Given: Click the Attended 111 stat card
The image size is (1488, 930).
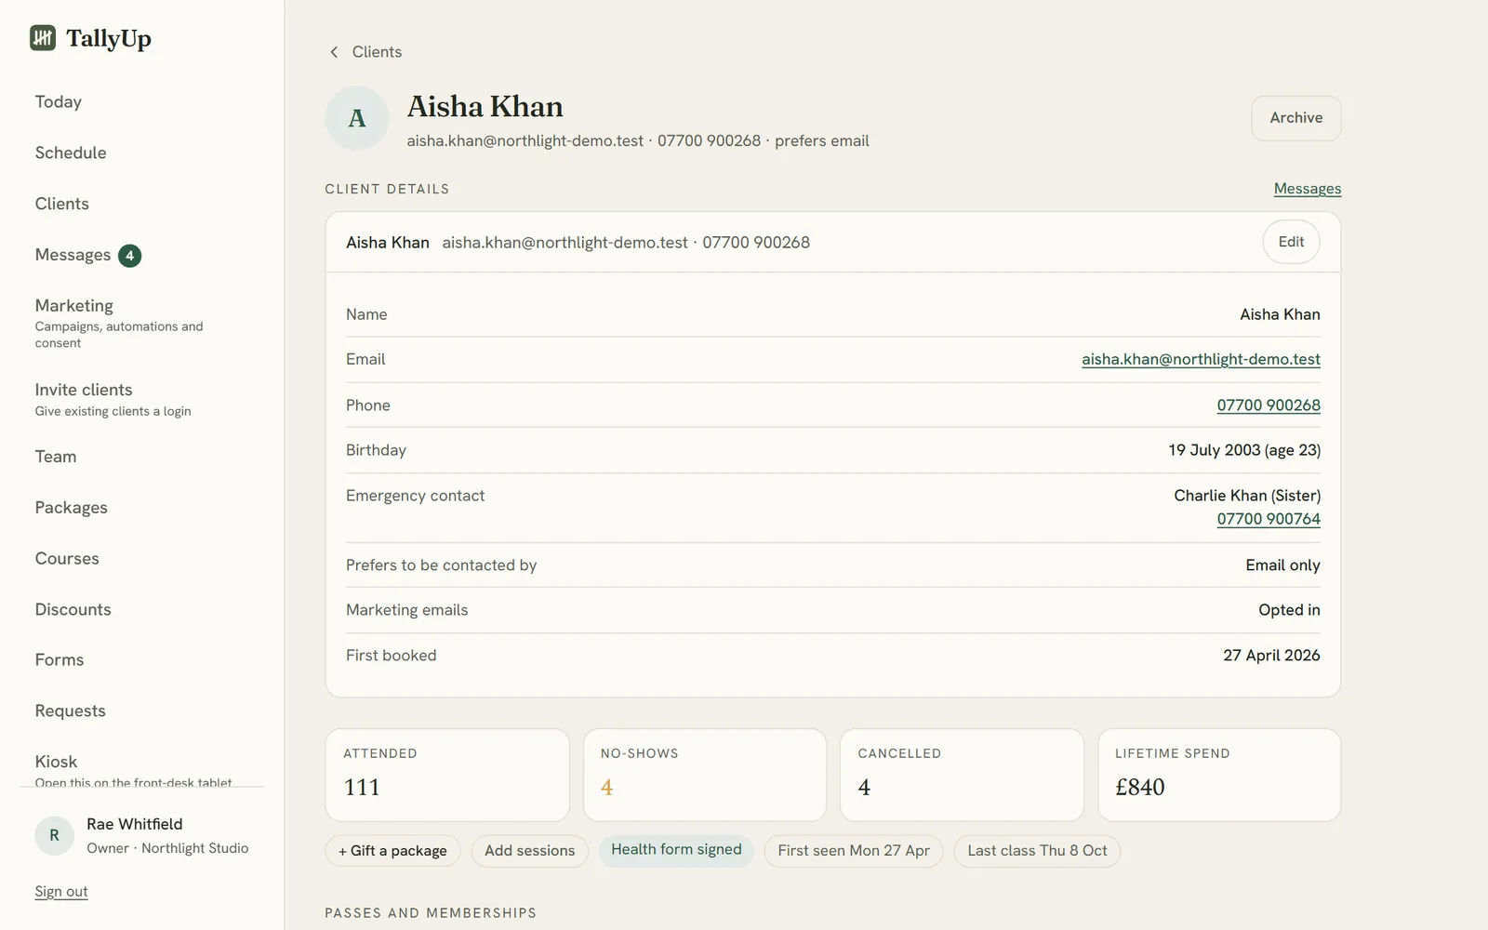Looking at the screenshot, I should [447, 776].
